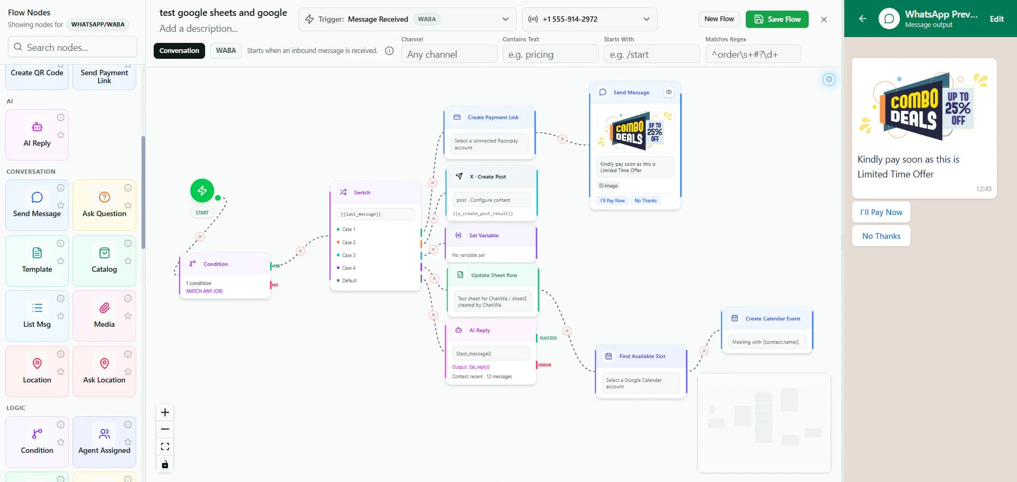Zoom out the canvas with minus button
1017x482 pixels.
pos(165,429)
